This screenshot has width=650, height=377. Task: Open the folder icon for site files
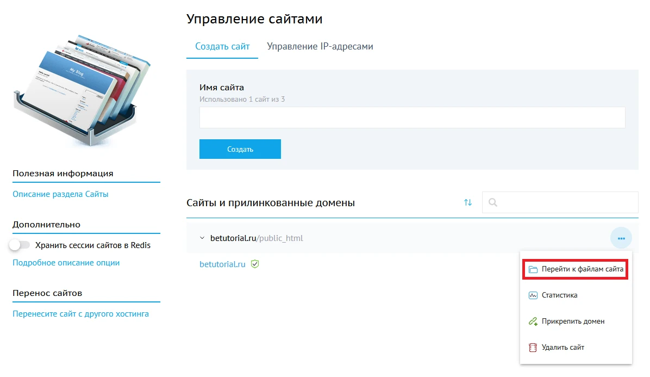pos(533,268)
